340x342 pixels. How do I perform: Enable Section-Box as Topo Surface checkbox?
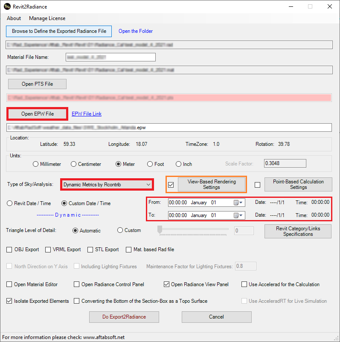coord(77,301)
